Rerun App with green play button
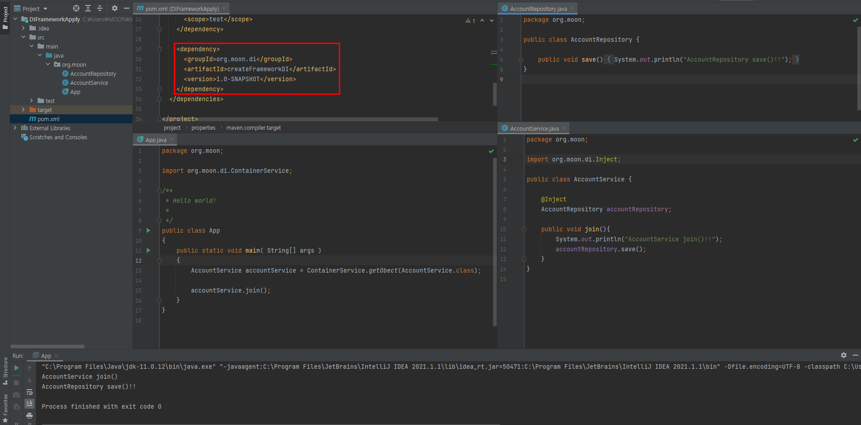Viewport: 861px width, 425px height. pos(17,368)
